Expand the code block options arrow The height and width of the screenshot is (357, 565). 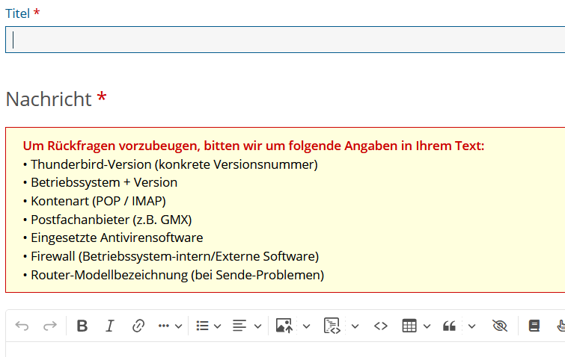pos(355,326)
